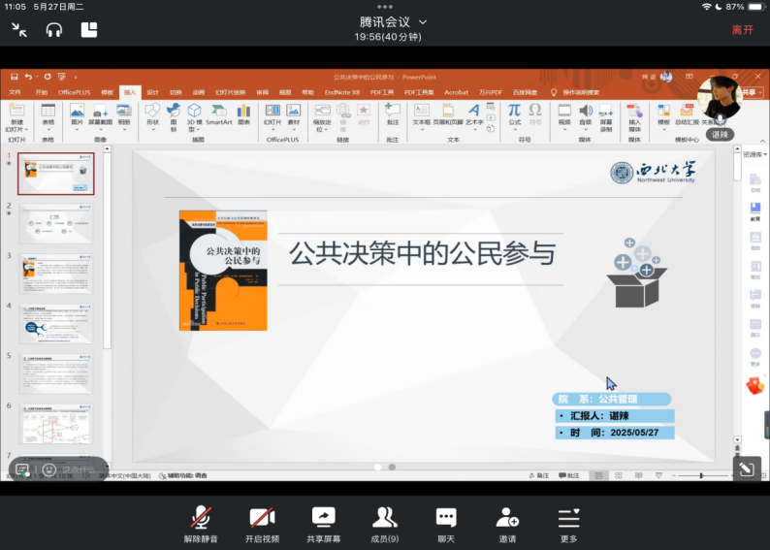Viewport: 770px width, 550px height.
Task: Expand the 更多 more options menu
Action: tap(568, 522)
